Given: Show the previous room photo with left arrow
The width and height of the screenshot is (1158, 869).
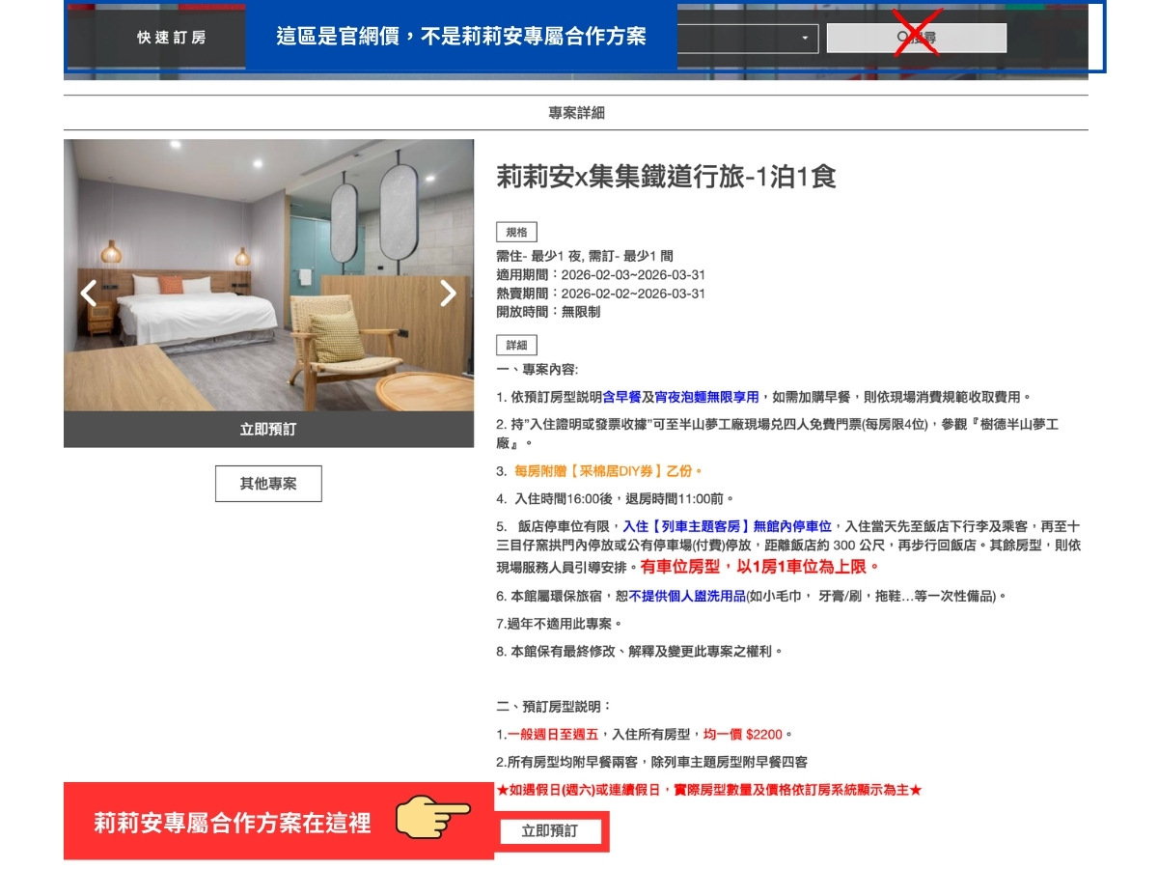Looking at the screenshot, I should pyautogui.click(x=89, y=293).
